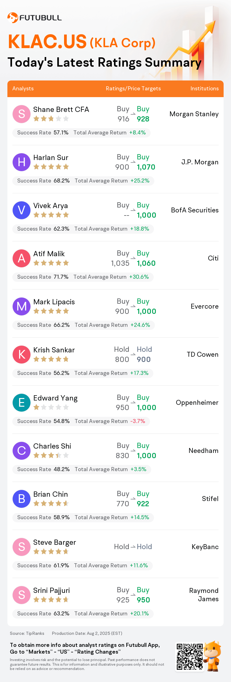Tap Edward Yang's teal E avatar
Screen dimensions: 231x682
click(x=22, y=403)
